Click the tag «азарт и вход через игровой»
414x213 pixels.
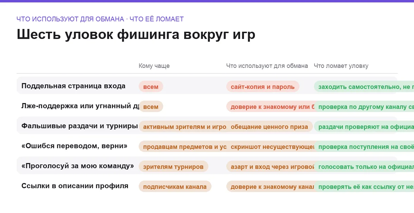click(270, 166)
